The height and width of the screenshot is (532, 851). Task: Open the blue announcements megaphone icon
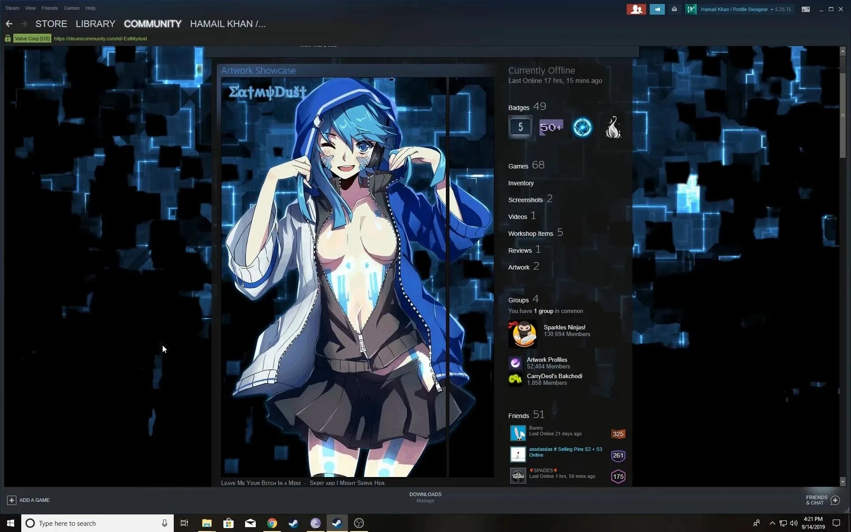click(x=657, y=9)
